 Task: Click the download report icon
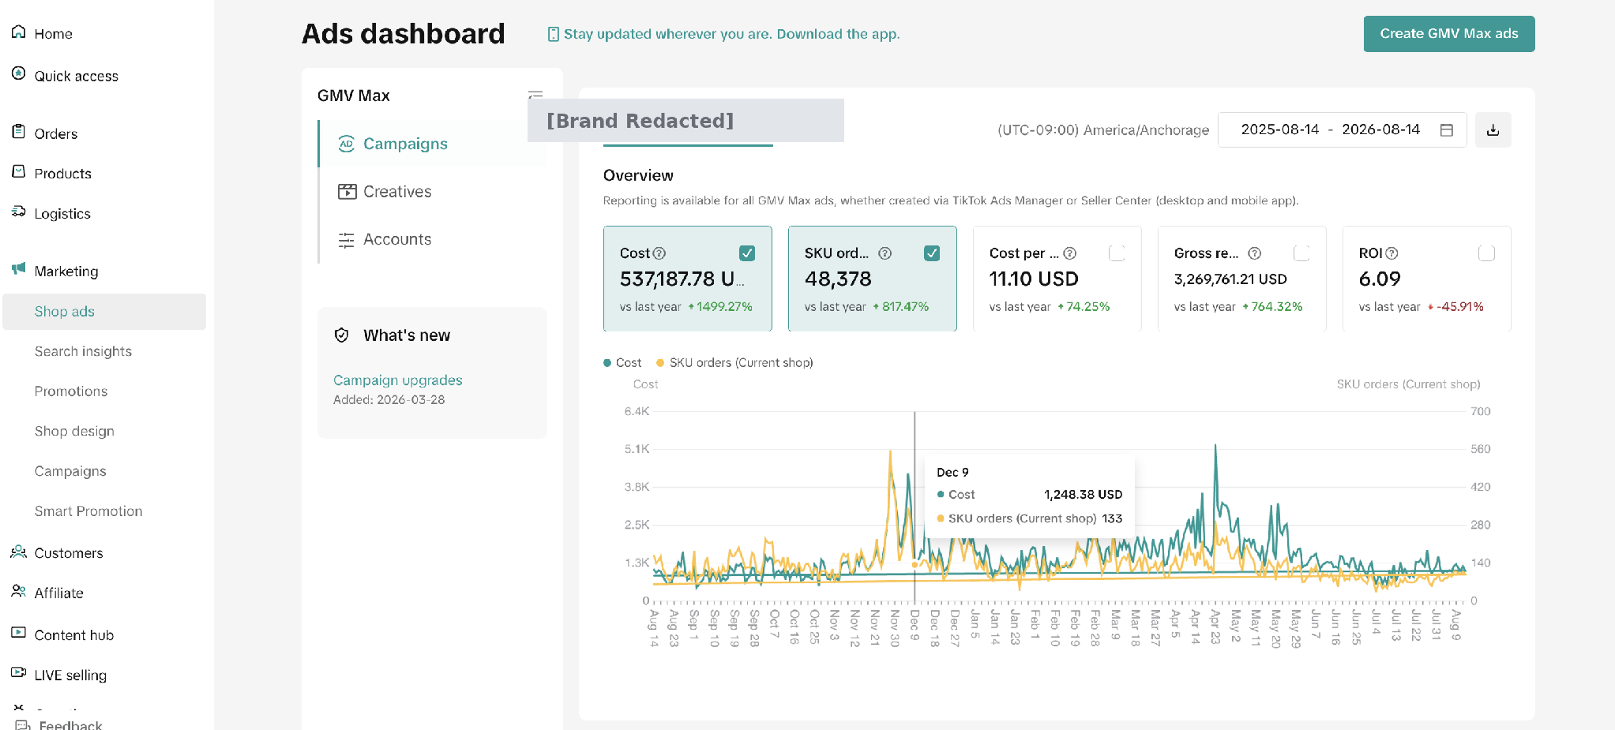pyautogui.click(x=1493, y=130)
